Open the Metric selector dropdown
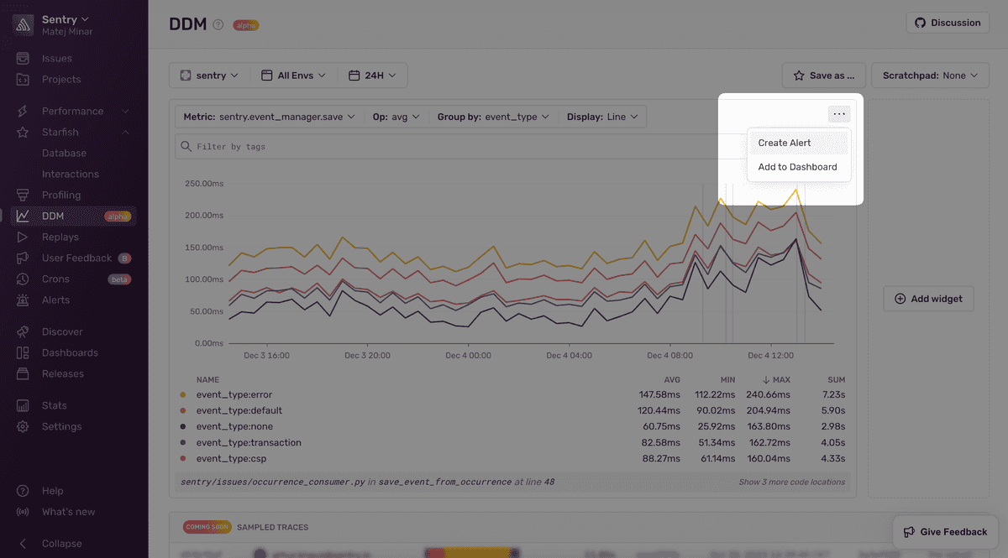1008x558 pixels. point(269,117)
